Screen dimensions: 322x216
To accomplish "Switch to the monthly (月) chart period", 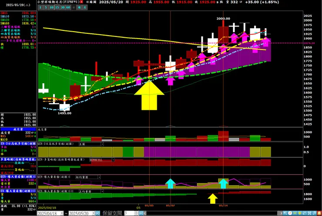I will point(85,7).
